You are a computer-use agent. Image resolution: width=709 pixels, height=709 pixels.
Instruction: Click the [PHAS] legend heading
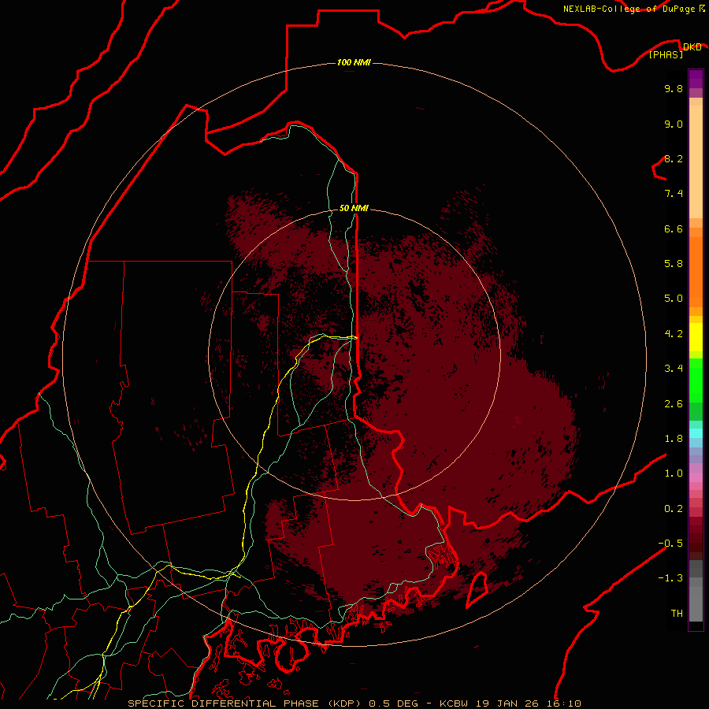coord(666,55)
